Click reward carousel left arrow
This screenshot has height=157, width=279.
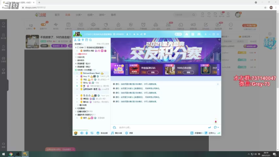[127, 69]
